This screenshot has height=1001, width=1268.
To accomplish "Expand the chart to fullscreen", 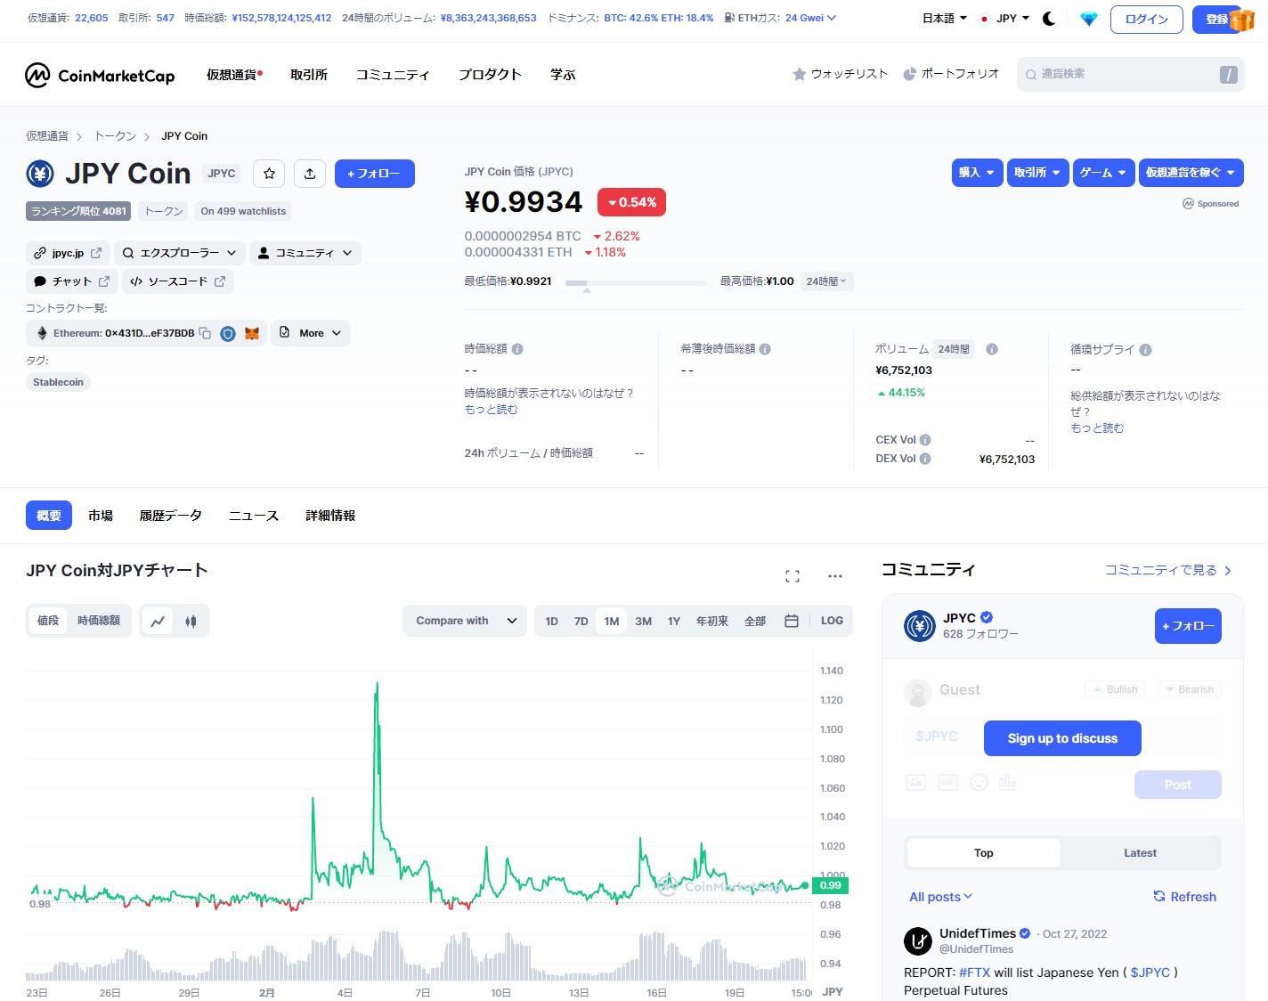I will click(x=792, y=575).
